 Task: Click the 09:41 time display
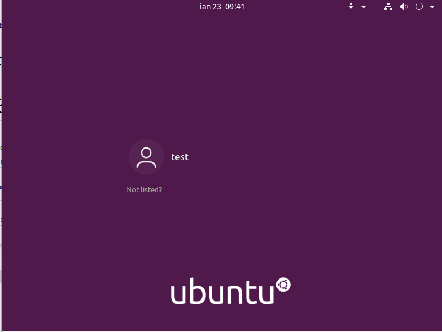(235, 7)
